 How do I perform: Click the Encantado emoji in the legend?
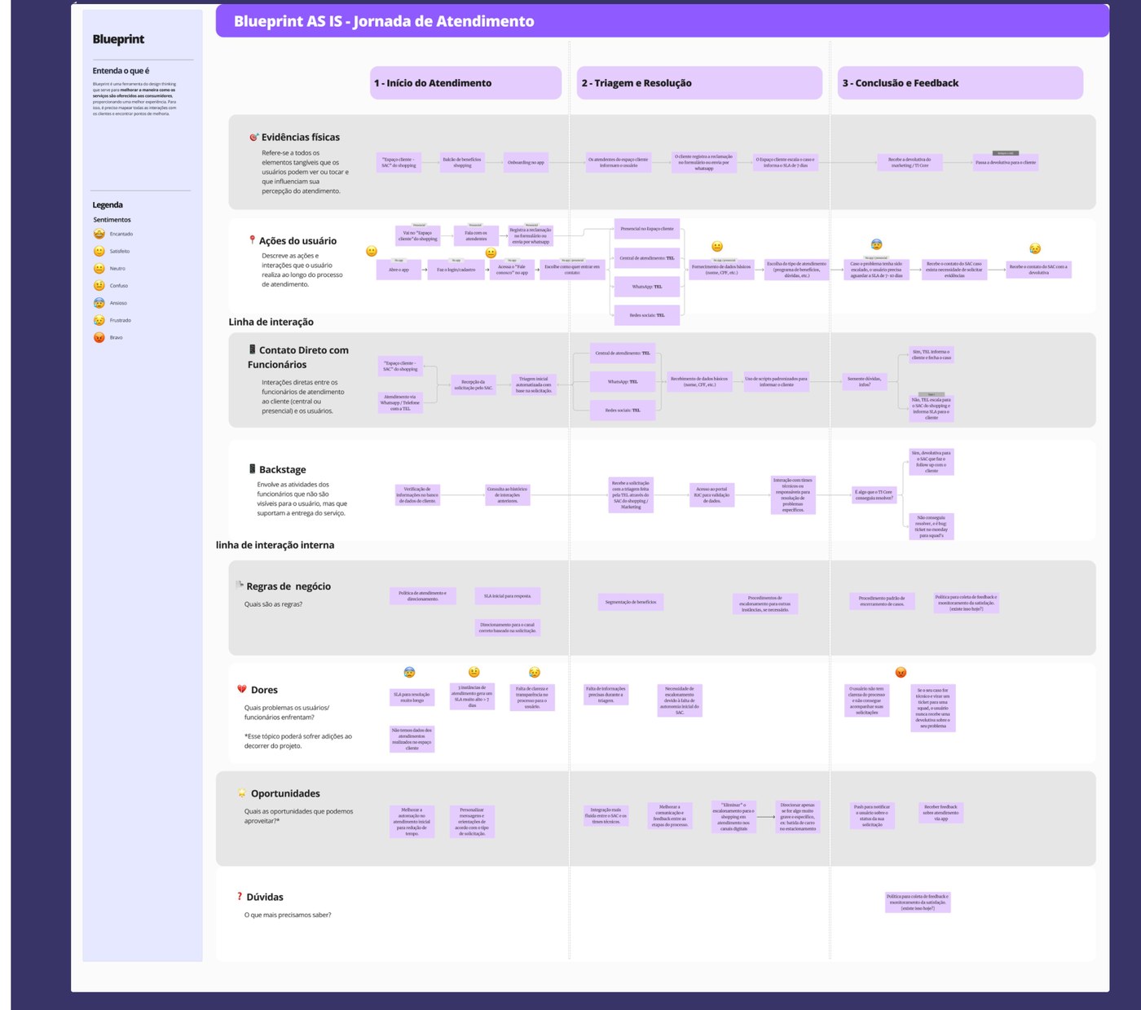coord(99,234)
